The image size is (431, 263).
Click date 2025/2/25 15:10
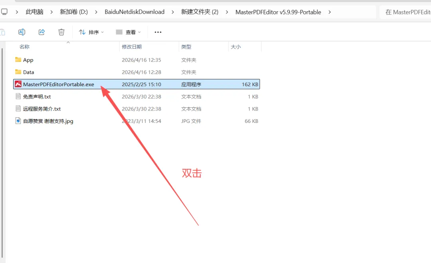pyautogui.click(x=141, y=84)
